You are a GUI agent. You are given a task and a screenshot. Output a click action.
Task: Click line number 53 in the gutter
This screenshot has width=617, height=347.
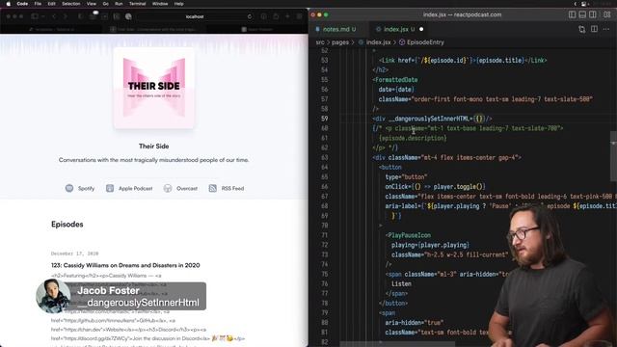coord(324,60)
